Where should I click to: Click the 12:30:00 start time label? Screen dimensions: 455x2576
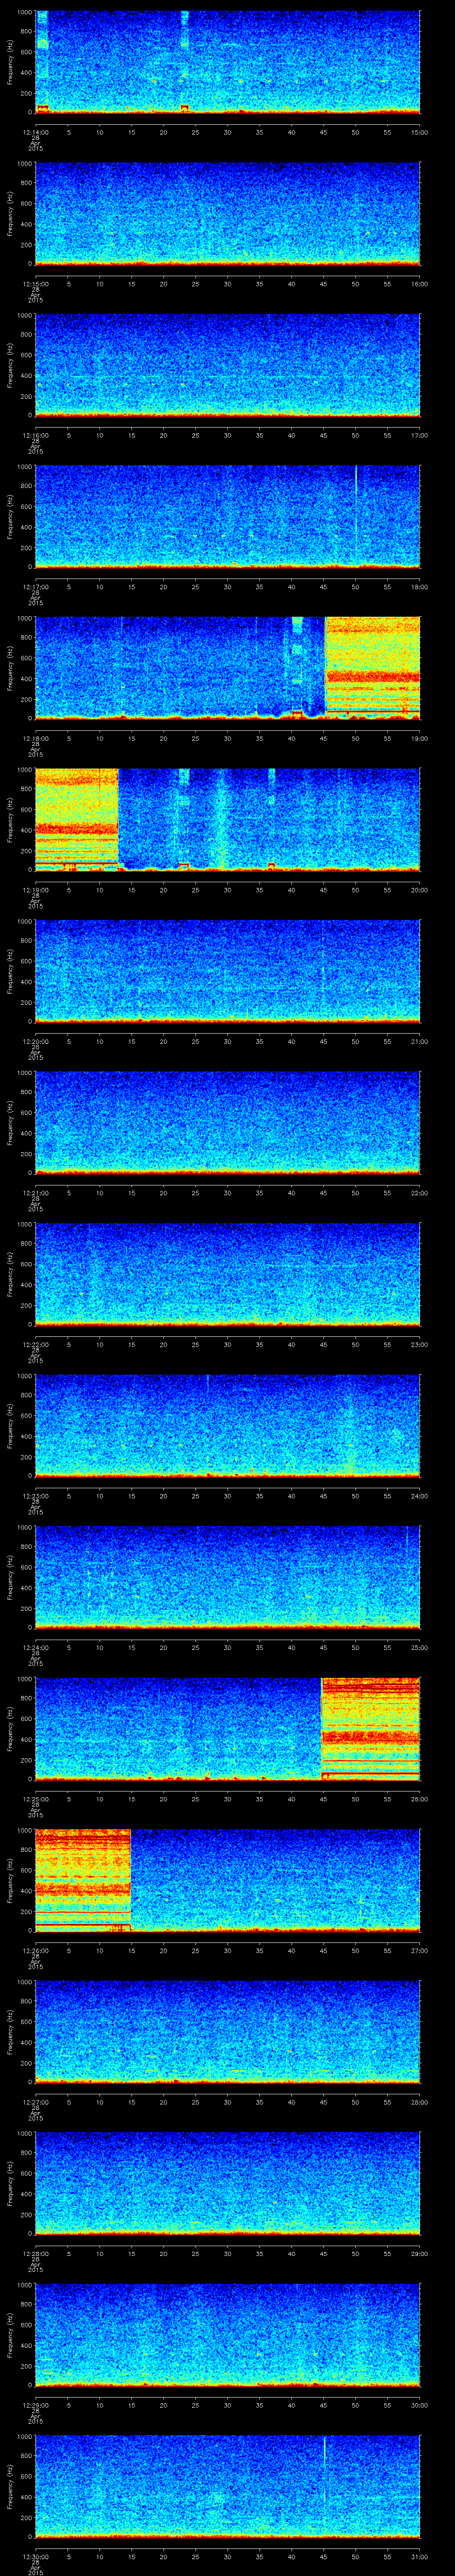pyautogui.click(x=35, y=2556)
